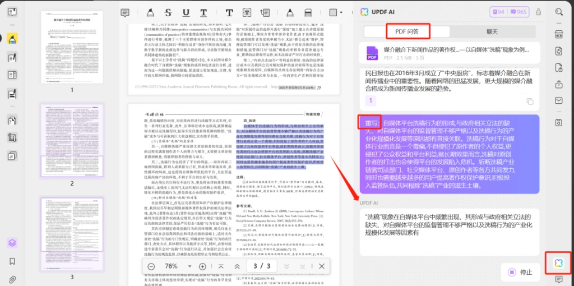Select the Sticky Note comment tool

(x=125, y=13)
